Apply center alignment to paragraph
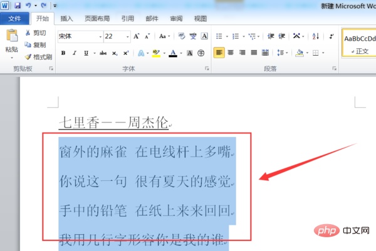 (x=230, y=53)
